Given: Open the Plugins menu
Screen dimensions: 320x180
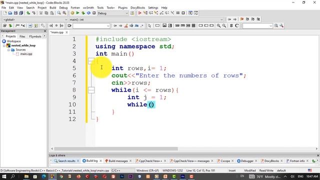Looking at the screenshot, I should point(122,8).
